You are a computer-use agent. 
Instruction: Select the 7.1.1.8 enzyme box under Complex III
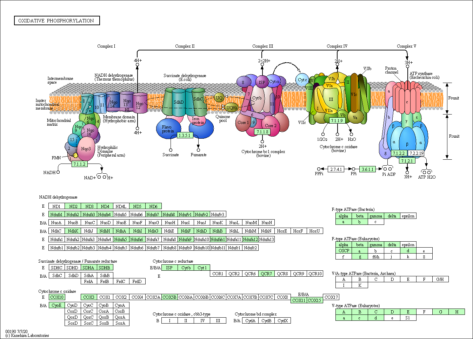point(262,132)
